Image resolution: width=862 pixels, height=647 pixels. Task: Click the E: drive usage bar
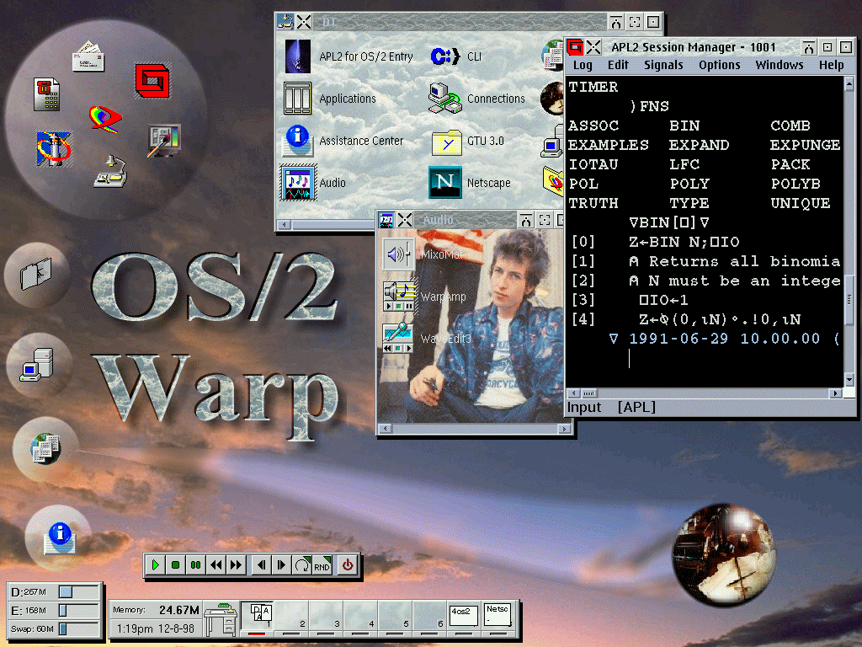78,610
